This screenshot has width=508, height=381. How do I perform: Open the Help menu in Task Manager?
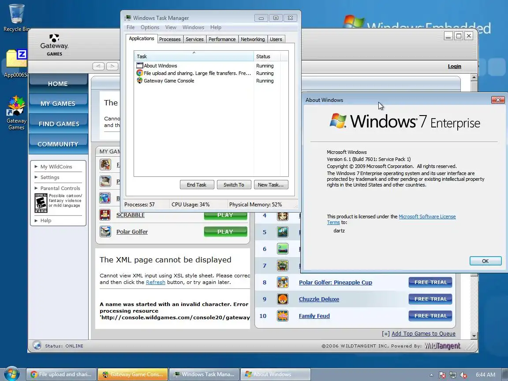coord(216,27)
